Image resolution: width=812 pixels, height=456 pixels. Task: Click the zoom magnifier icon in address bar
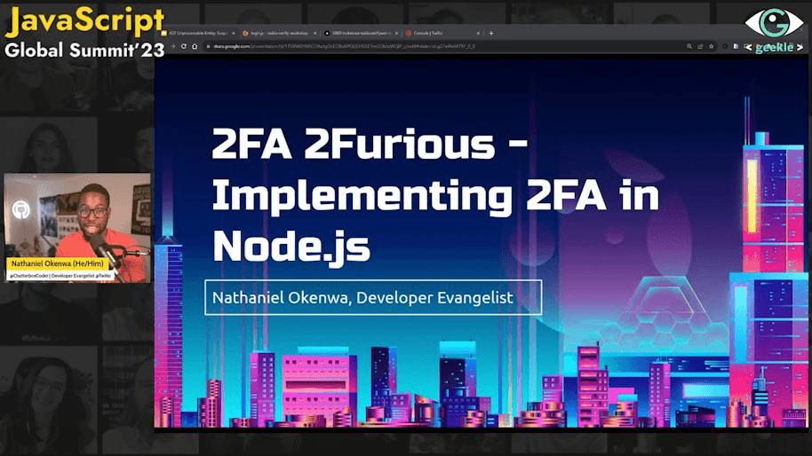pyautogui.click(x=689, y=46)
